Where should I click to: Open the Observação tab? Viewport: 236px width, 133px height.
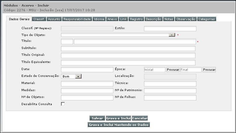(186, 19)
